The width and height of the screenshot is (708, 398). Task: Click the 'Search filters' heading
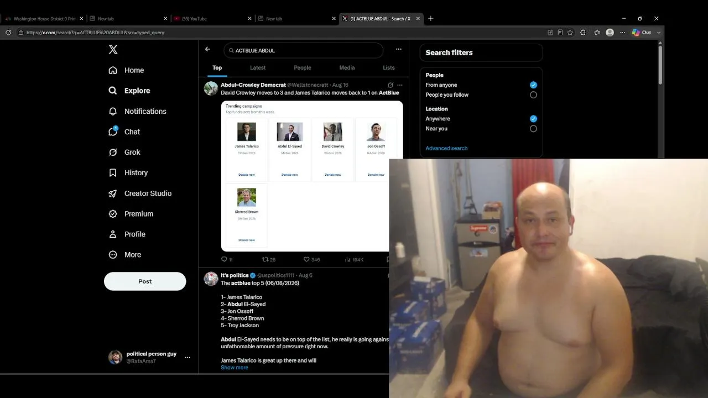(x=449, y=53)
